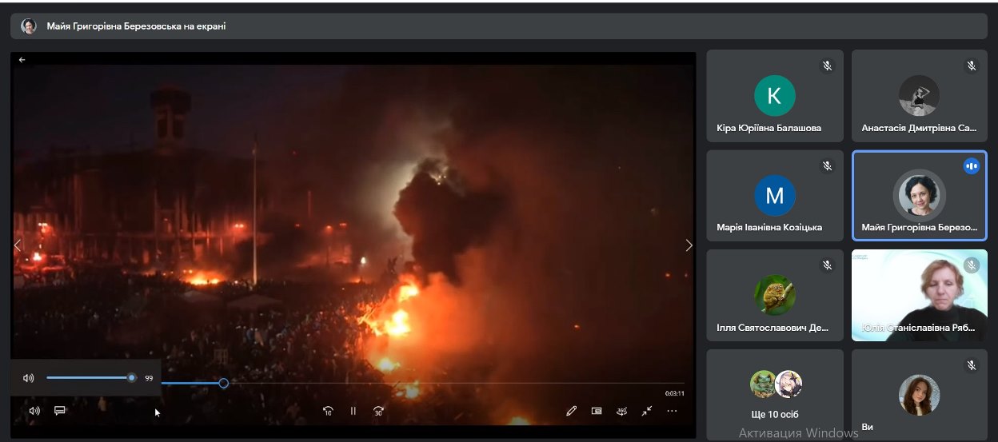Screen dimensions: 998x442
Task: Skip back 10 seconds
Action: point(327,411)
